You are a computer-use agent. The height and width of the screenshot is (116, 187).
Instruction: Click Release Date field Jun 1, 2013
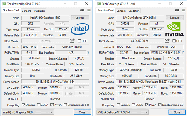30,35
